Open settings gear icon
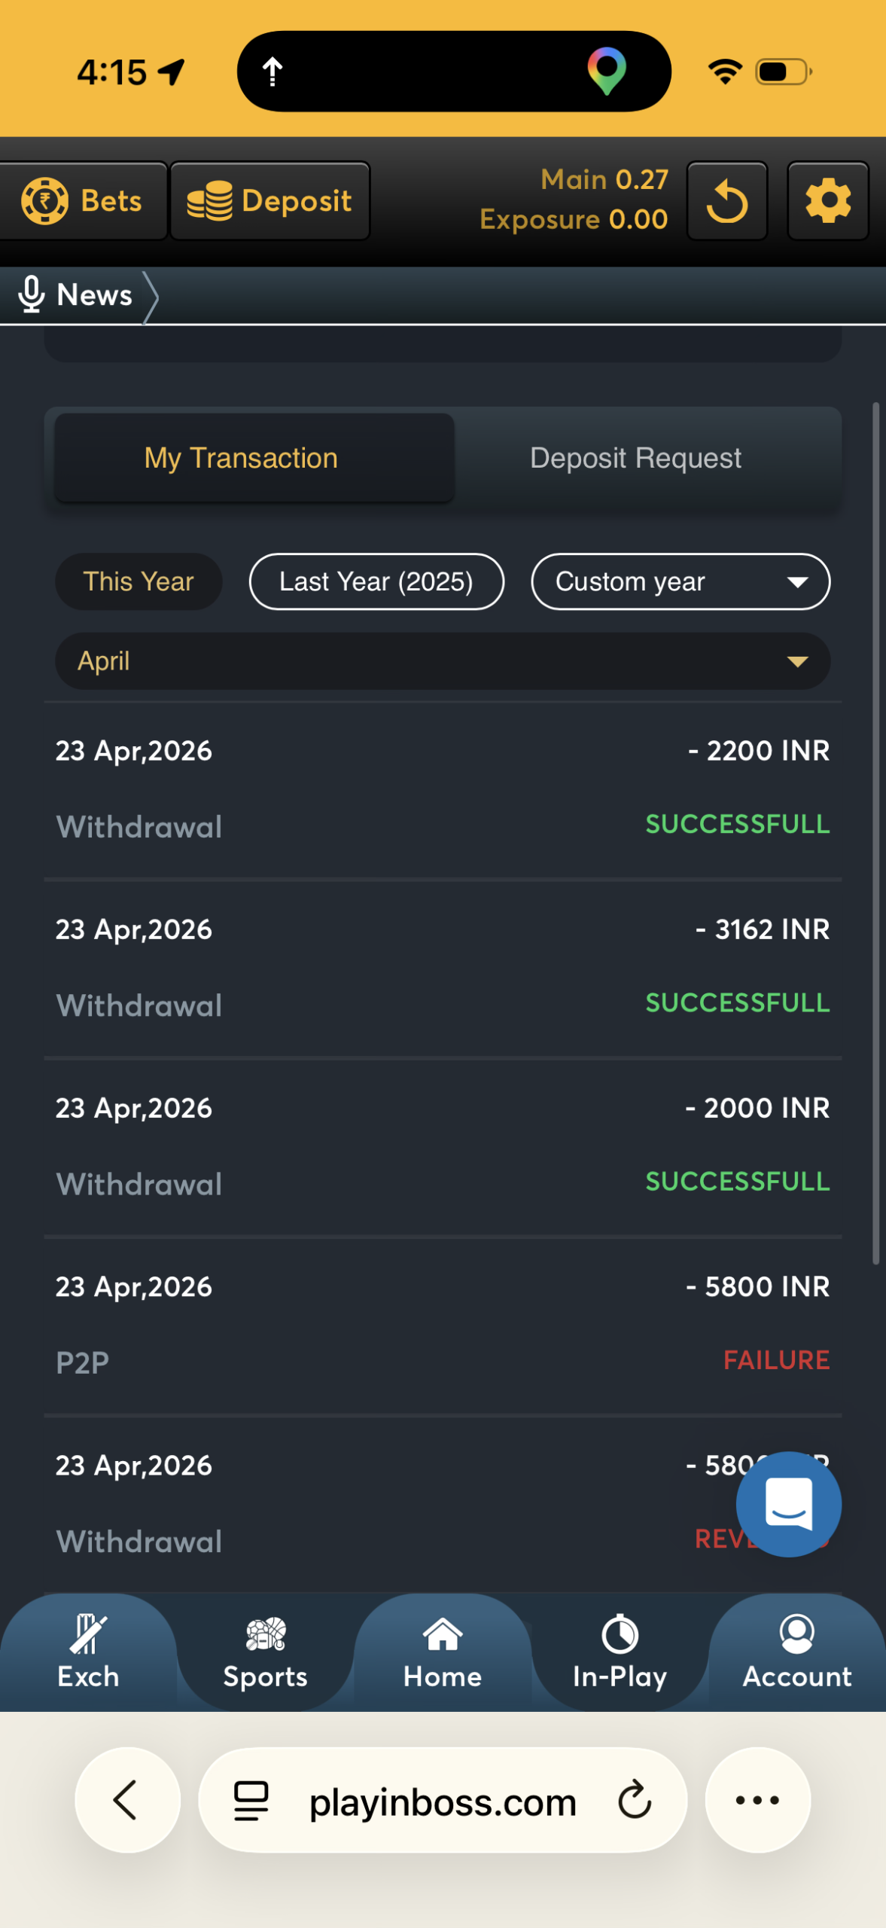The image size is (886, 1928). [x=827, y=201]
